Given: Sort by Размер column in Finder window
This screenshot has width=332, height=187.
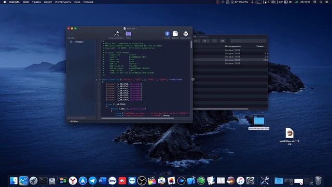Looking at the screenshot, I should pos(260,46).
